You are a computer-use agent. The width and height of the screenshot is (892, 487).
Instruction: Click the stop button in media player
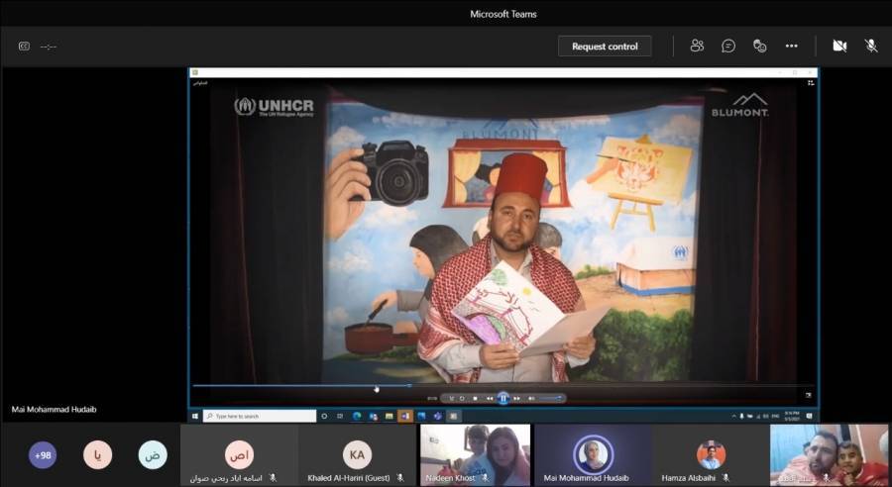click(475, 398)
